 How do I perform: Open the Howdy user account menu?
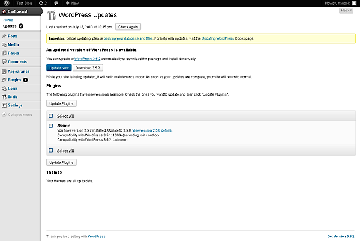coord(341,3)
